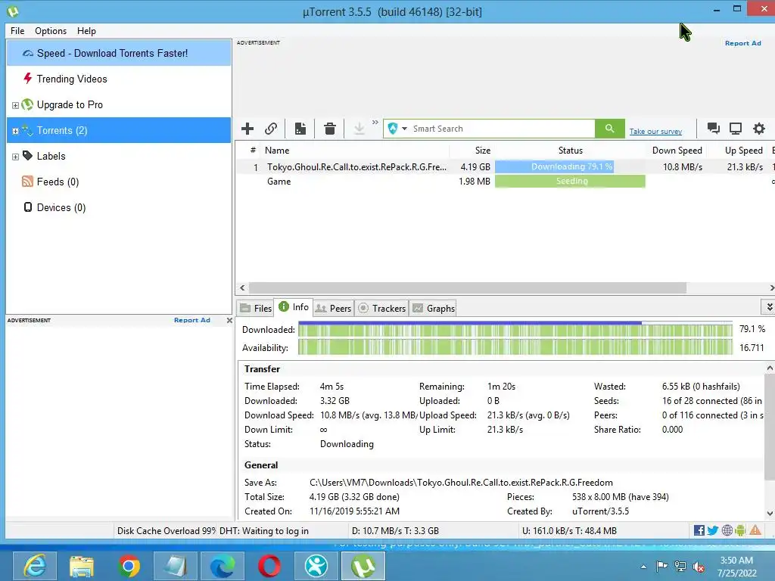Image resolution: width=775 pixels, height=581 pixels.
Task: Click the Downloaded pieces progress bar
Action: tap(515, 329)
